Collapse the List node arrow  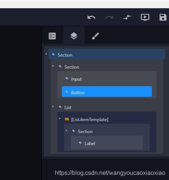tap(53, 106)
